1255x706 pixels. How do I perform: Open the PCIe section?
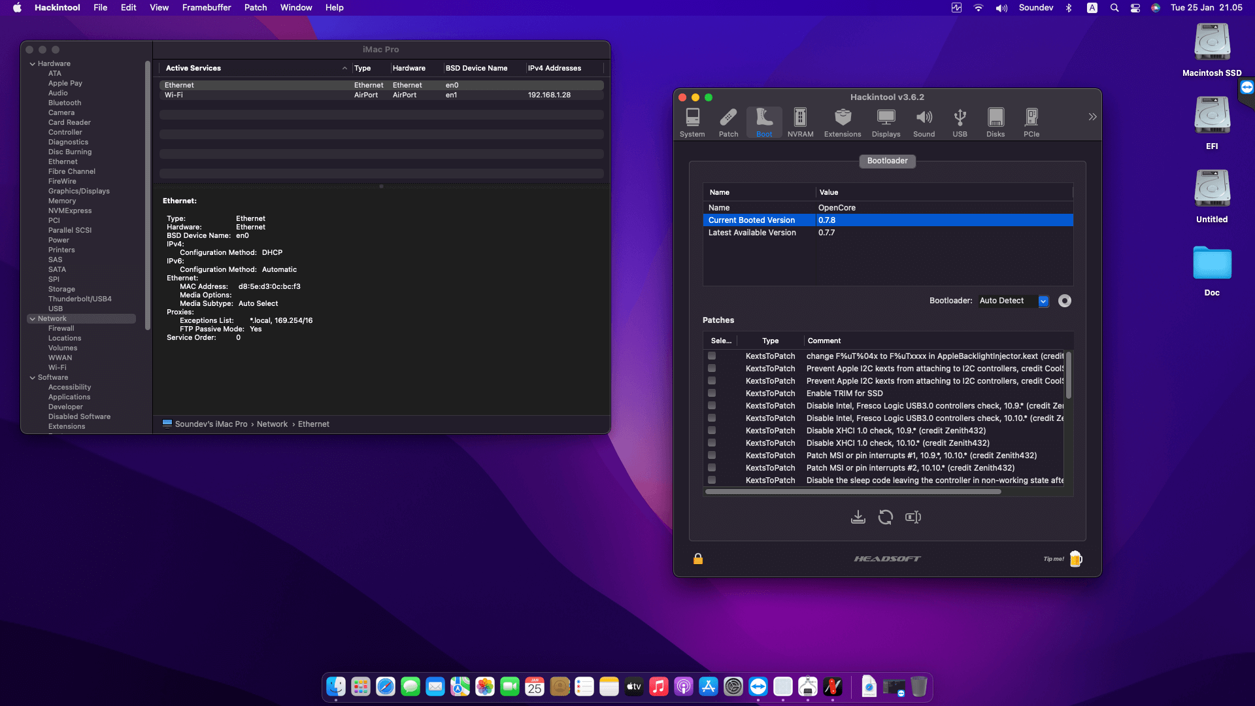pos(1031,122)
